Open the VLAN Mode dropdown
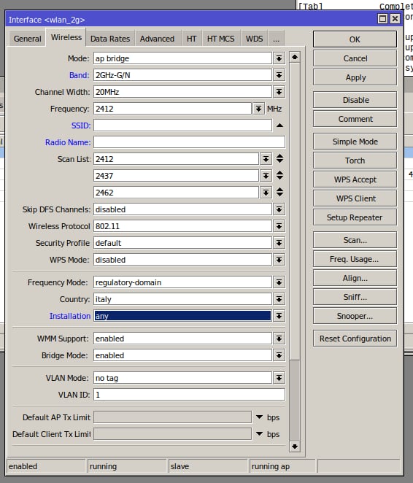The image size is (413, 483). (x=279, y=378)
